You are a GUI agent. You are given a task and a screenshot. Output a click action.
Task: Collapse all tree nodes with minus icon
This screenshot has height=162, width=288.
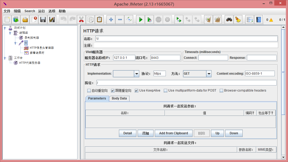[120, 20]
